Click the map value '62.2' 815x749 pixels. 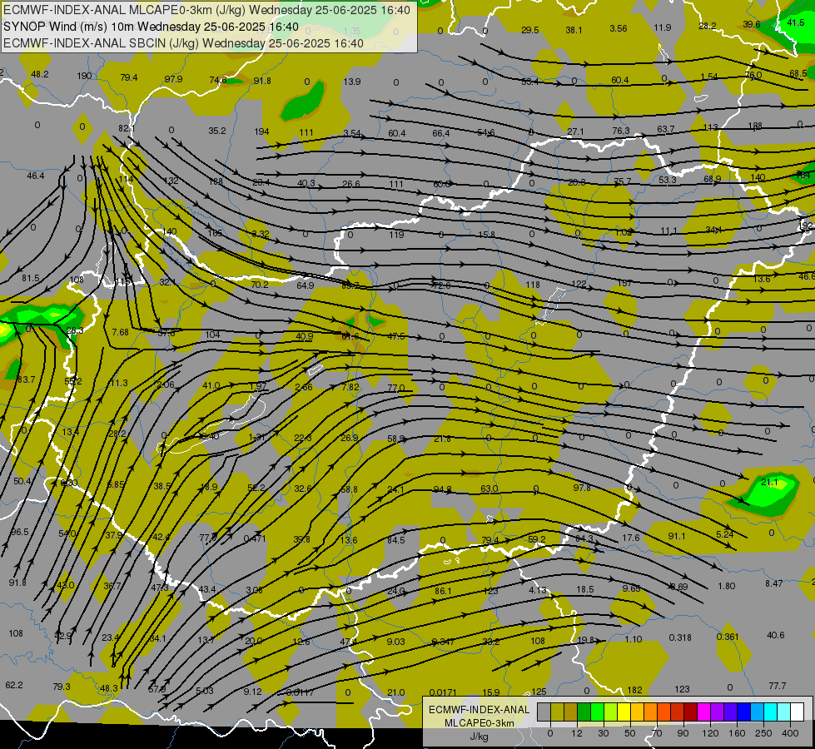pyautogui.click(x=14, y=685)
